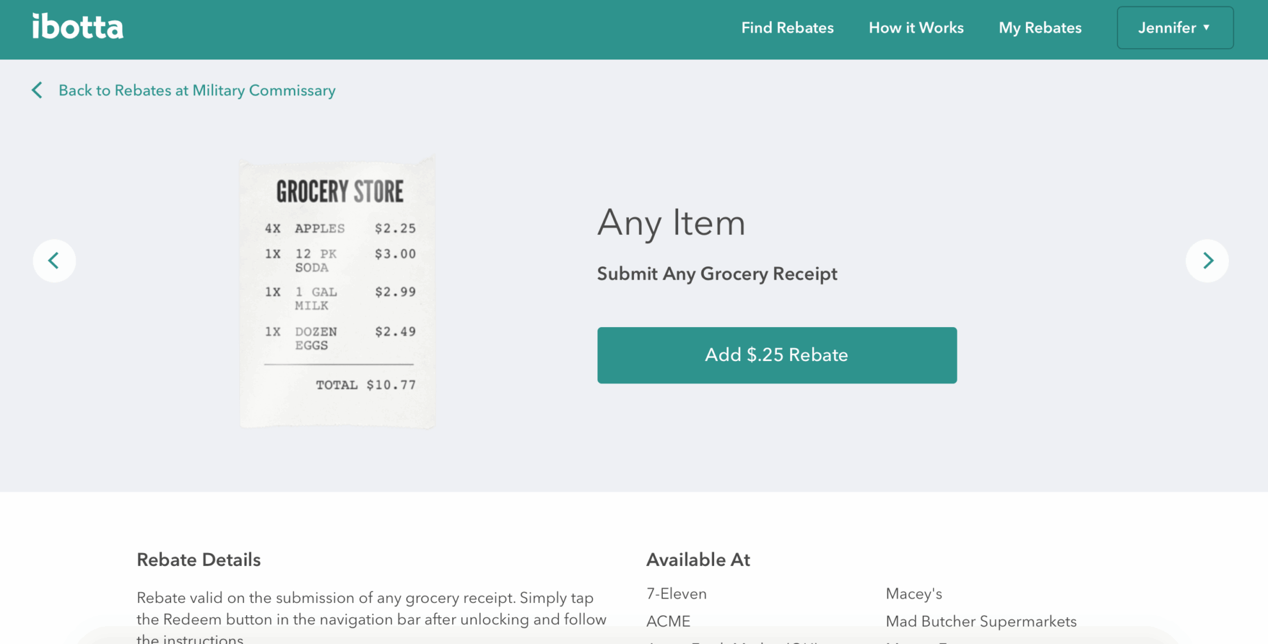
Task: Click the Available At heading
Action: 698,560
